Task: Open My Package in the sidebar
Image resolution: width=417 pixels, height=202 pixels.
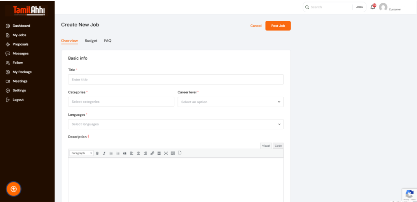Action: (22, 72)
